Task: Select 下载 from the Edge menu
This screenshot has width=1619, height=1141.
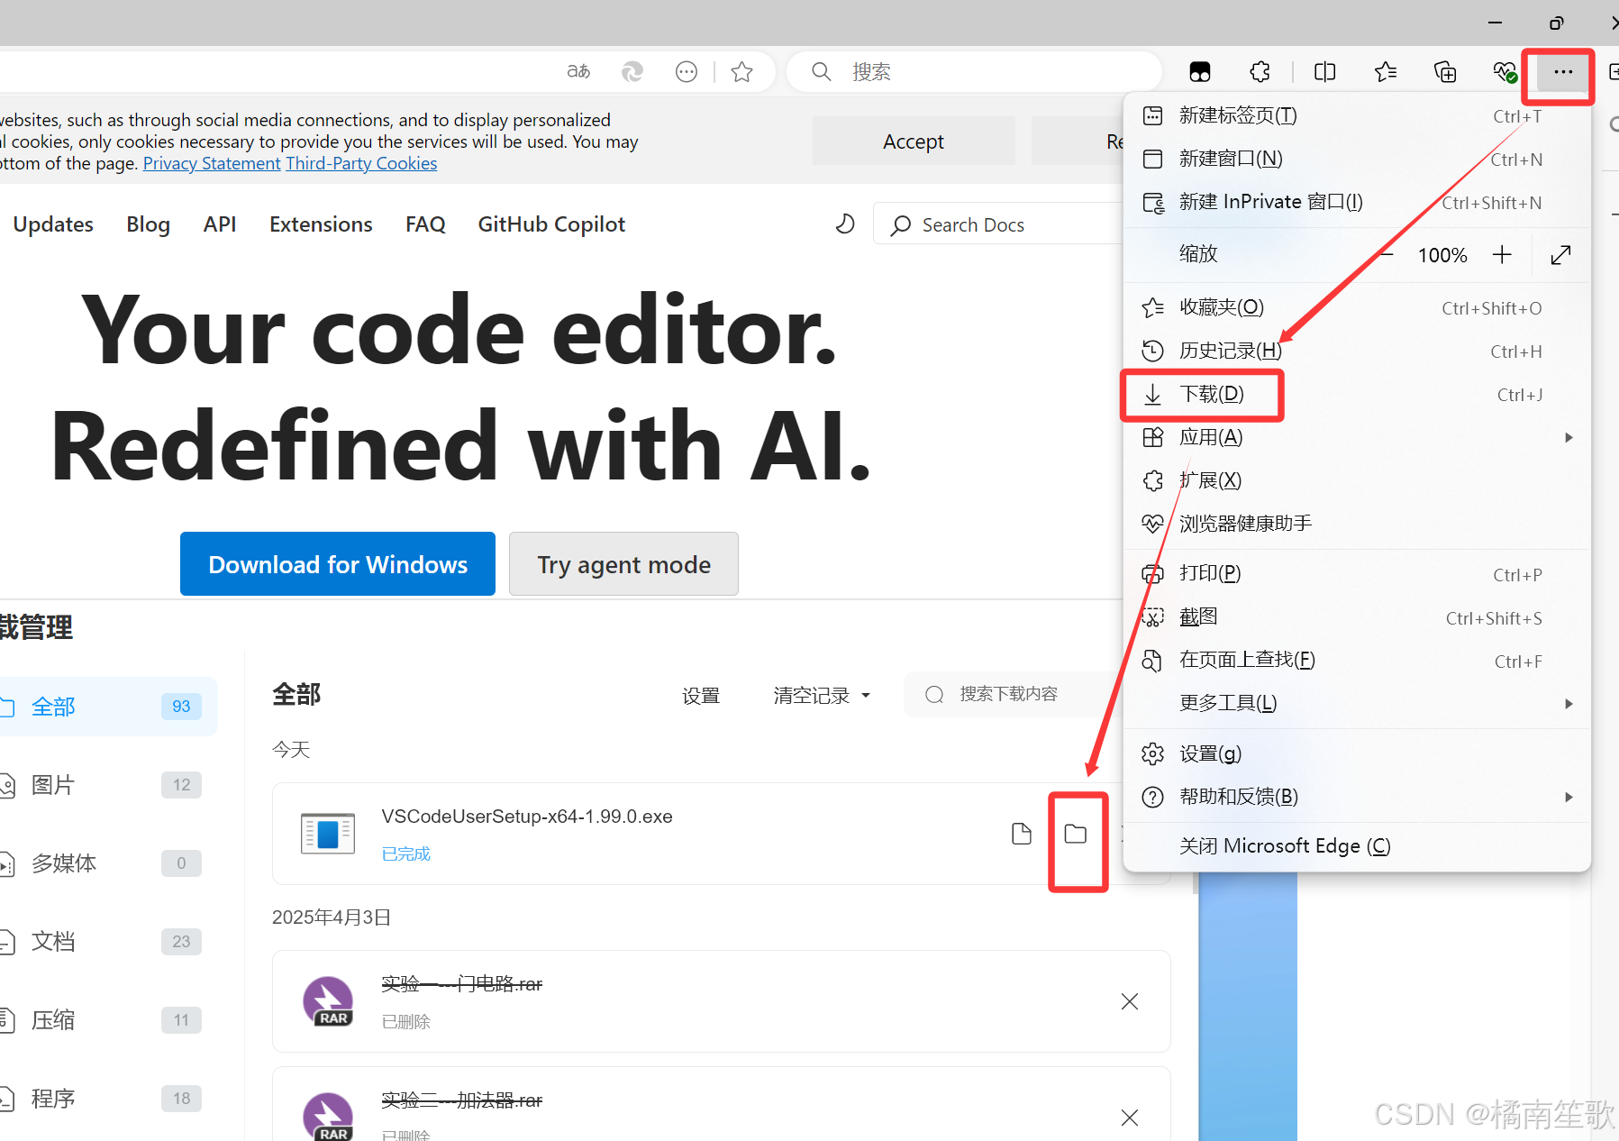Action: point(1212,394)
